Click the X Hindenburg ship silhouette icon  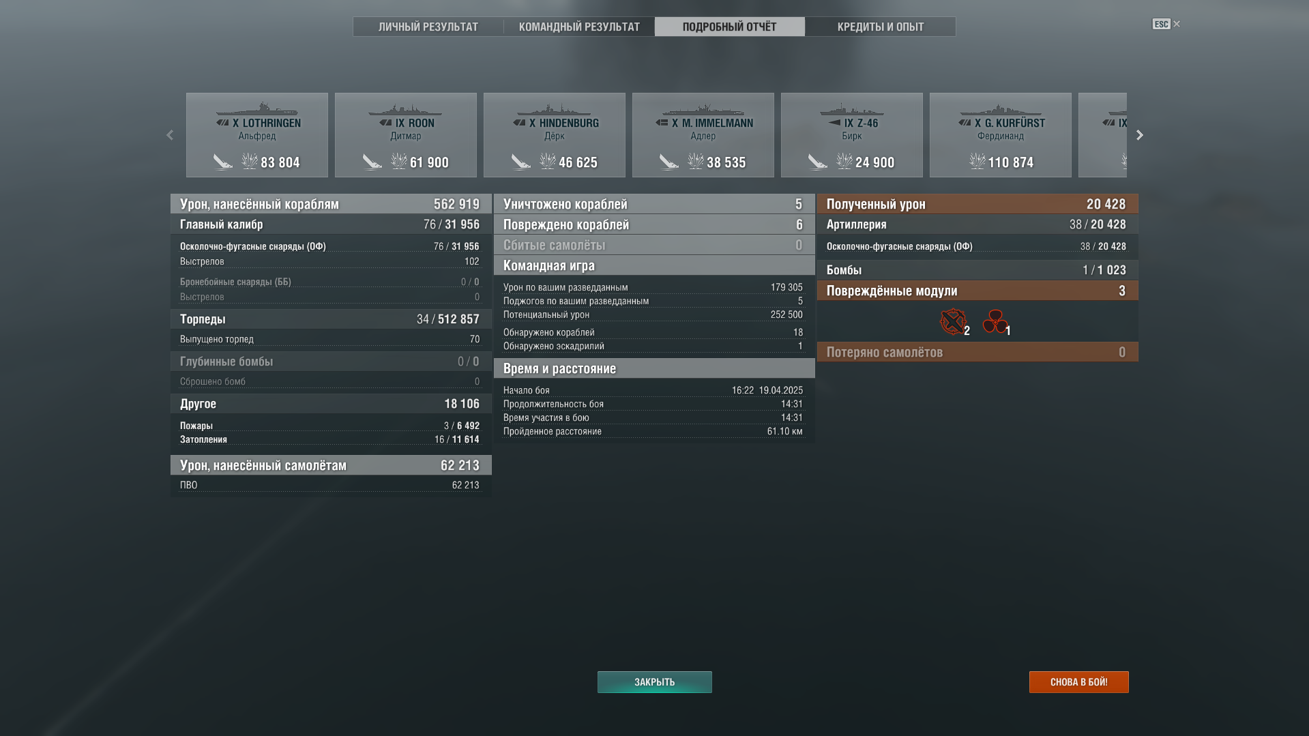[x=555, y=110]
